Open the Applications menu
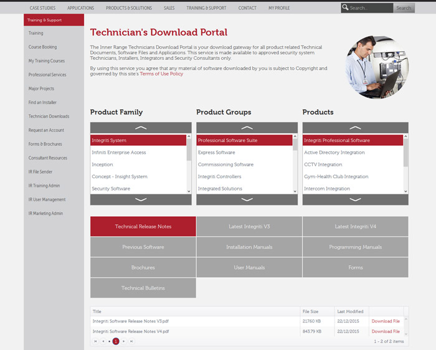The height and width of the screenshot is (350, 436). pyautogui.click(x=80, y=8)
